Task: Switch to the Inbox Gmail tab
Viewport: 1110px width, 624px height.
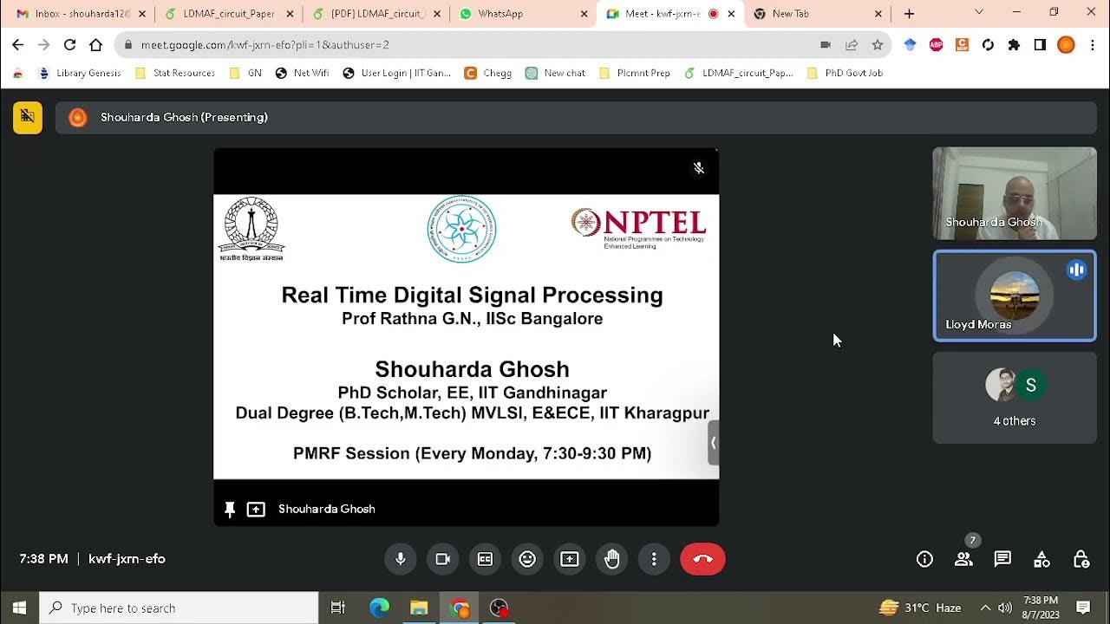Action: point(80,14)
